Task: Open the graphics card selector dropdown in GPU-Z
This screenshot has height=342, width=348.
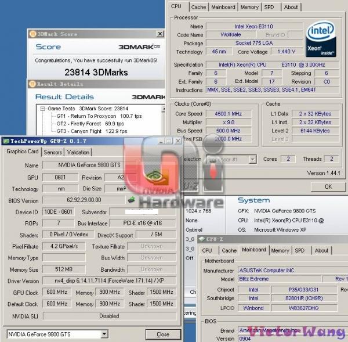Action: click(104, 334)
